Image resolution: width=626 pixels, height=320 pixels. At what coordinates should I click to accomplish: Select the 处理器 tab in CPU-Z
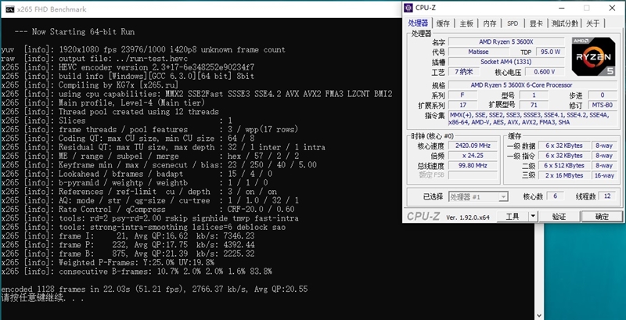click(418, 23)
